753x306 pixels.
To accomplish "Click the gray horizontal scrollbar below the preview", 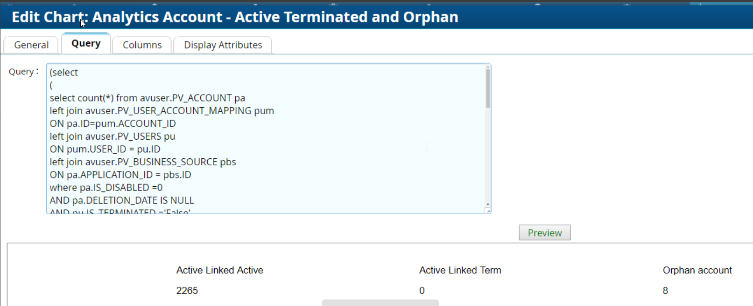I will click(x=380, y=303).
